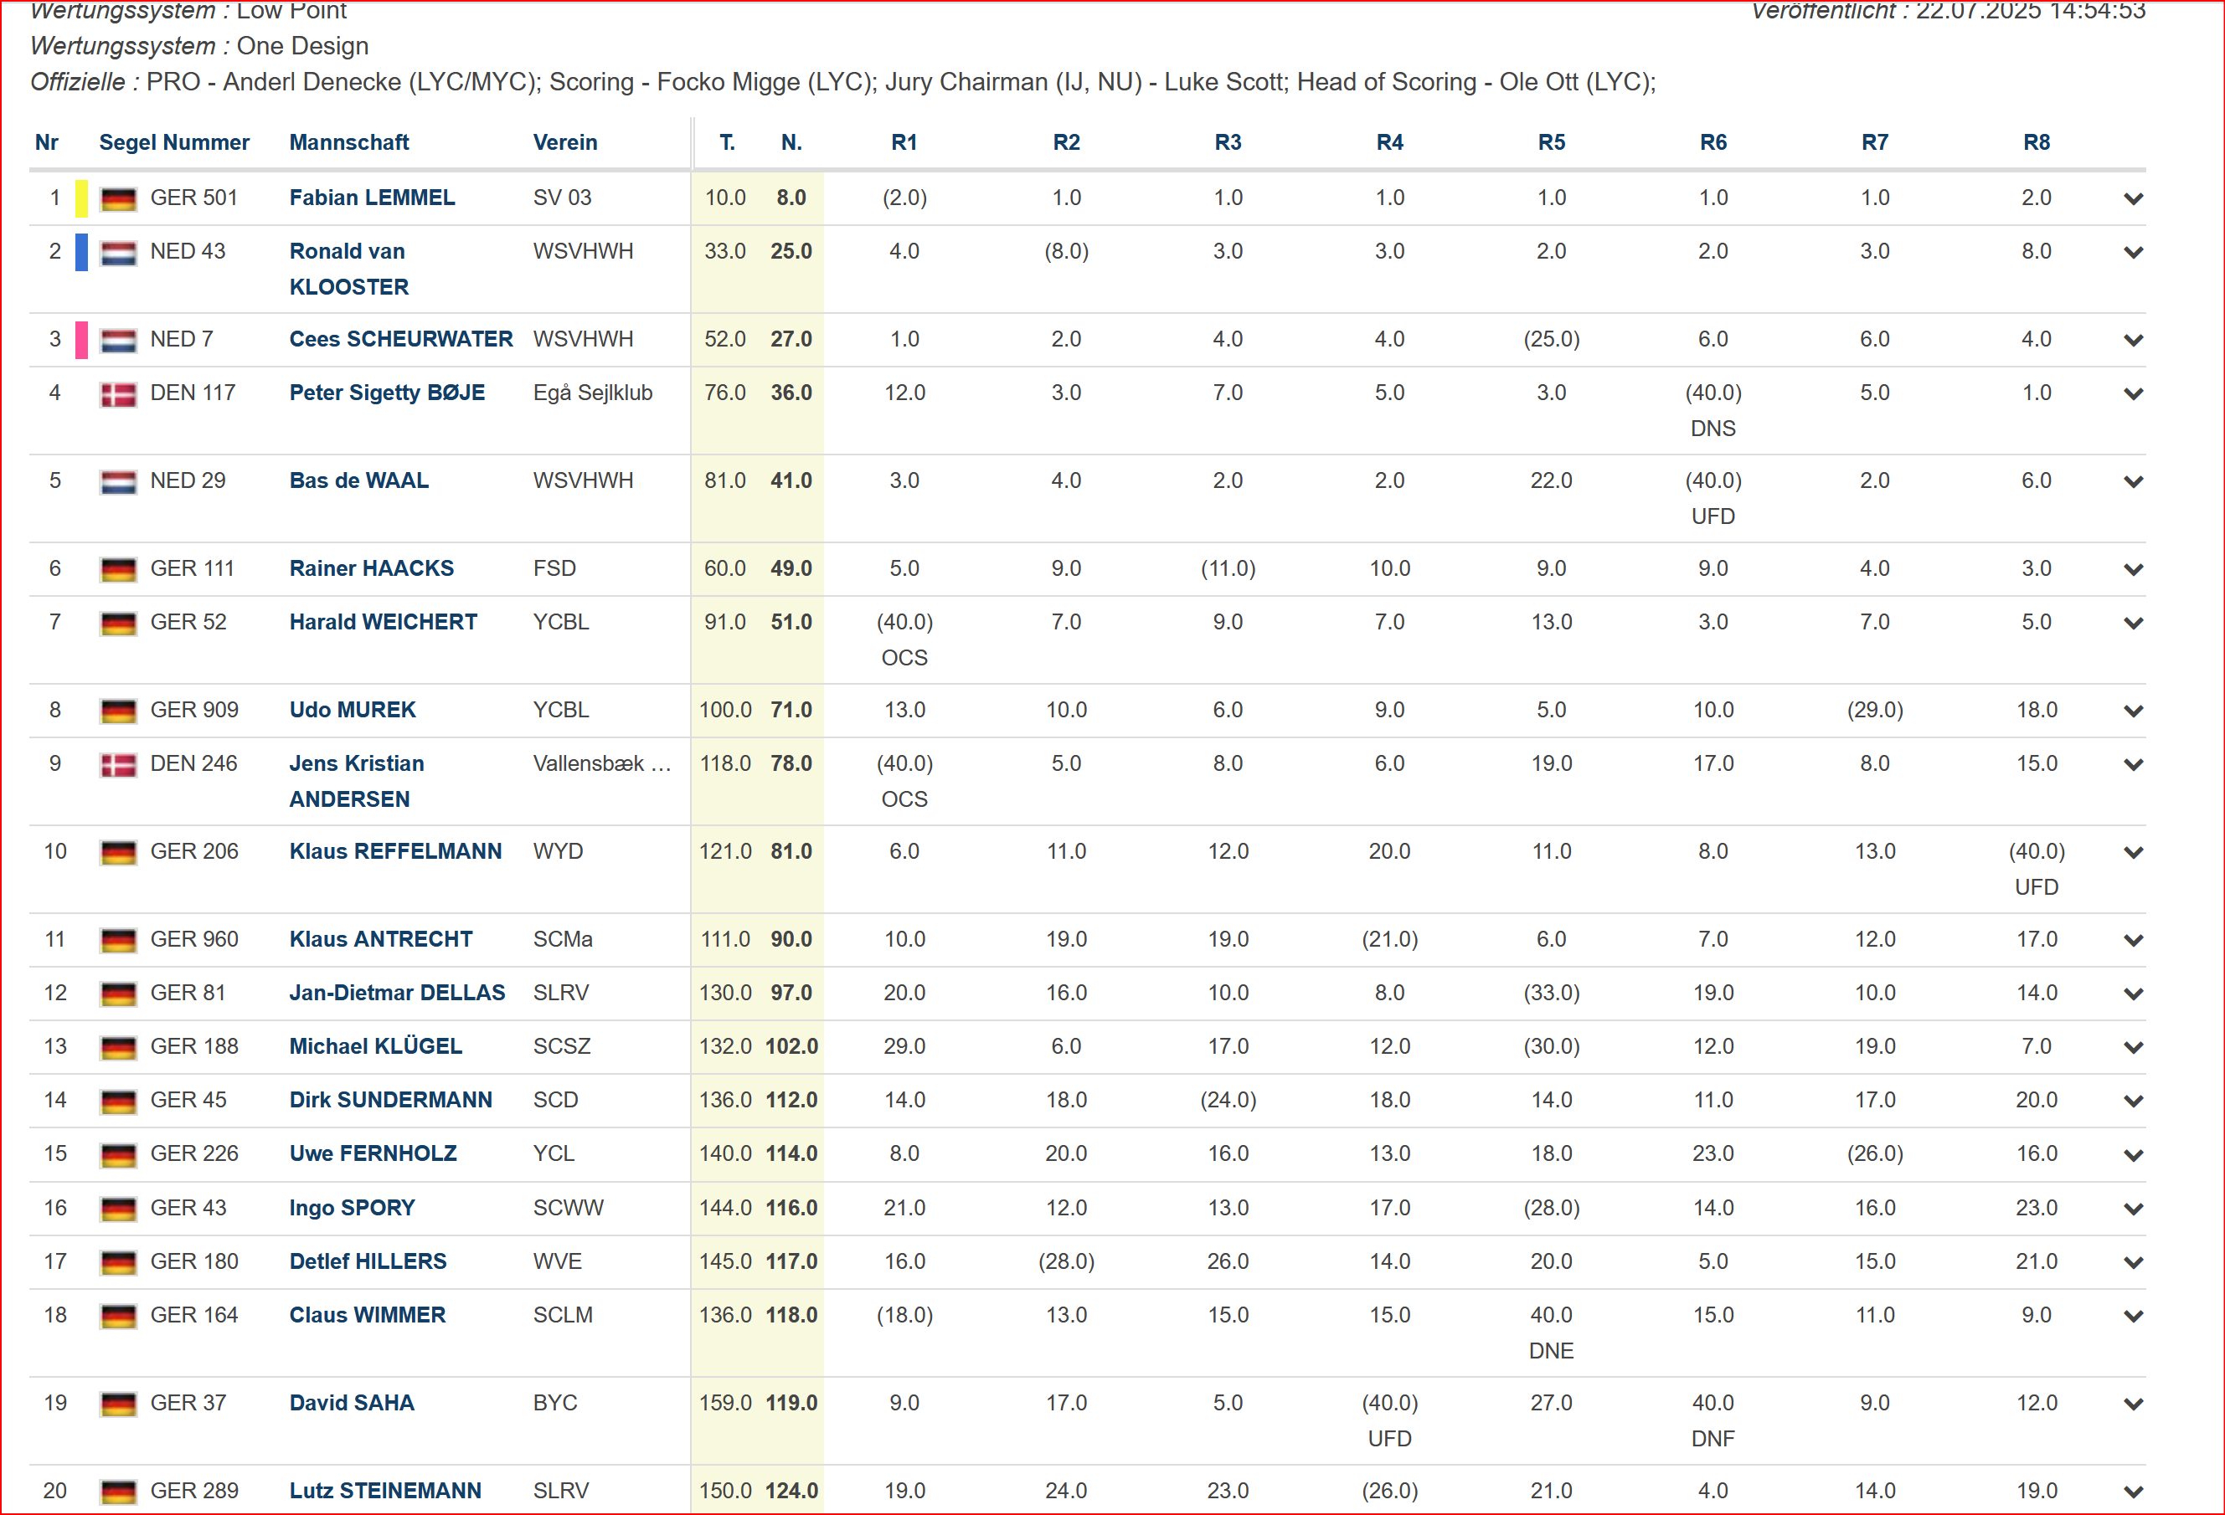2225x1515 pixels.
Task: Click the German flag beside GER 501
Action: [x=118, y=199]
